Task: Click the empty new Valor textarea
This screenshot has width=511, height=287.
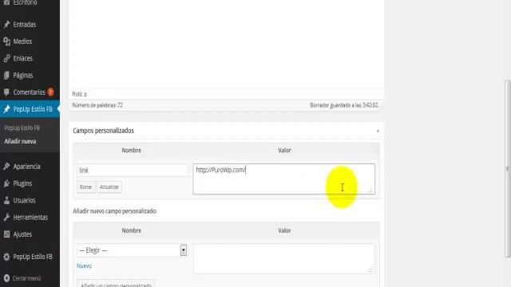Action: (284, 258)
